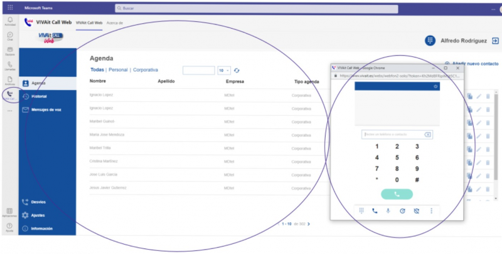The width and height of the screenshot is (502, 254).
Task: Tap the * key on the keypad
Action: 377,180
